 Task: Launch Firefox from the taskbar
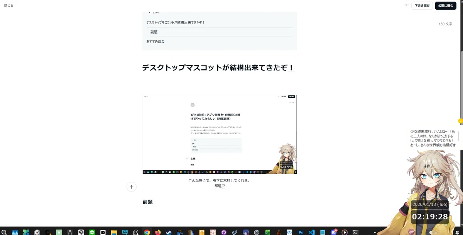[158, 232]
